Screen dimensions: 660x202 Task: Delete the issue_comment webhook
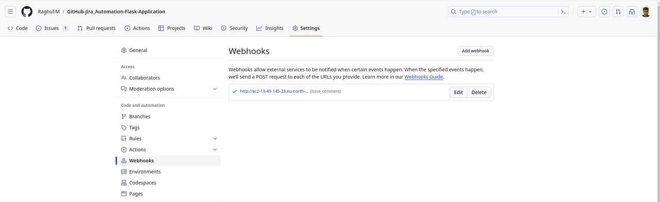[x=479, y=92]
